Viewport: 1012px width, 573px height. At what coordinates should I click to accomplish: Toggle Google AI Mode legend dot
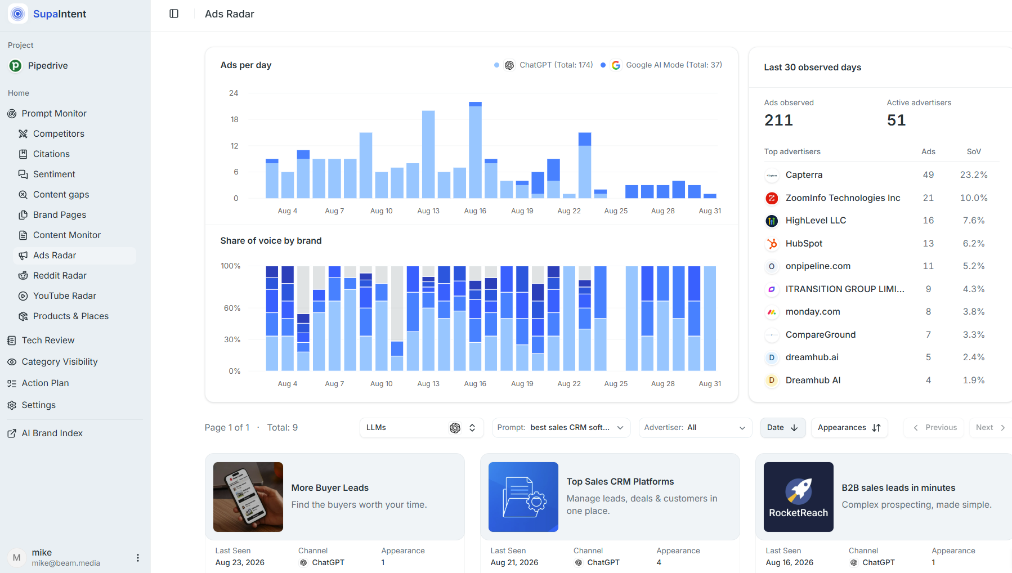[x=603, y=65]
